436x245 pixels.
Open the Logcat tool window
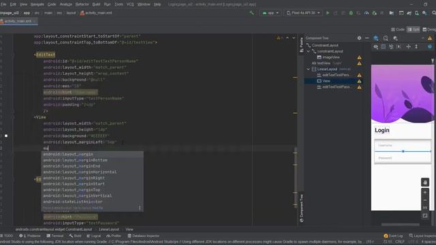[x=94, y=236]
